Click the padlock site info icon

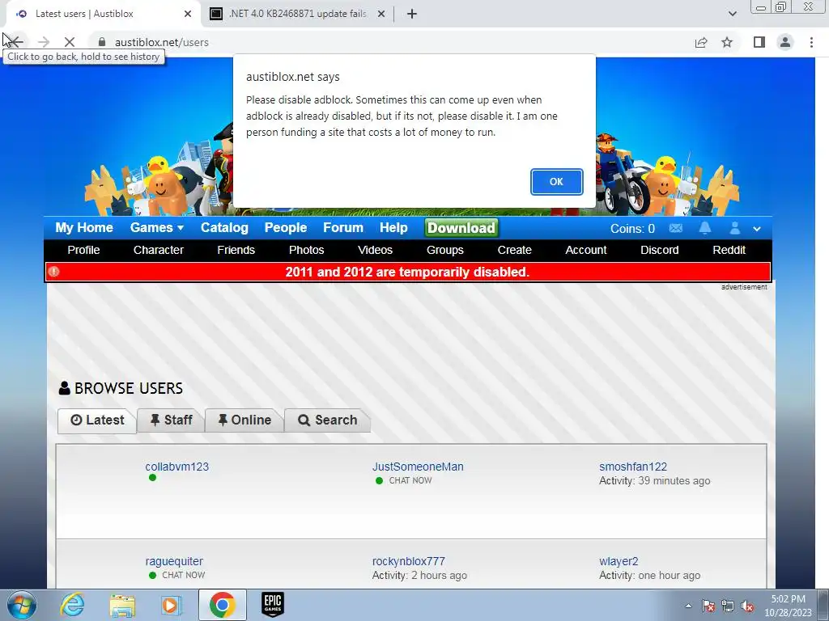102,42
